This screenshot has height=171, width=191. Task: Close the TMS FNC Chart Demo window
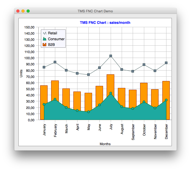pyautogui.click(x=18, y=11)
